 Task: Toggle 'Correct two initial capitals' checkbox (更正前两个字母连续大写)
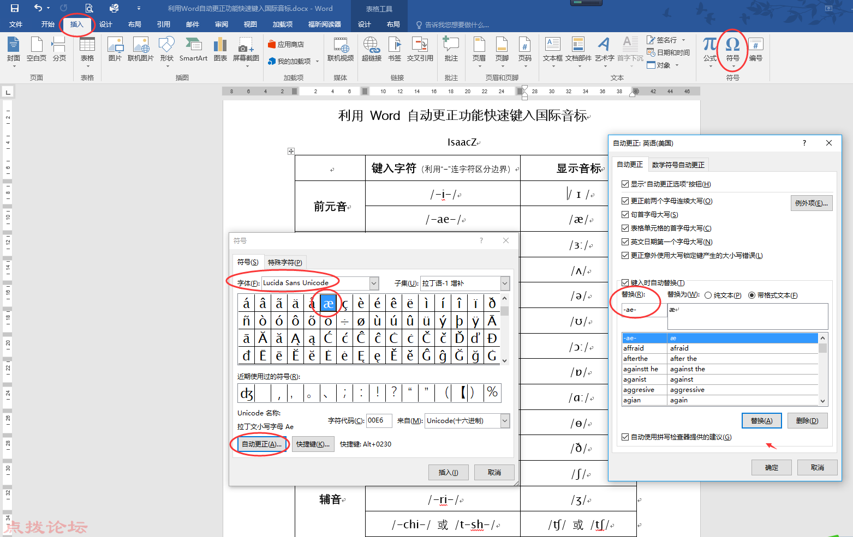625,201
